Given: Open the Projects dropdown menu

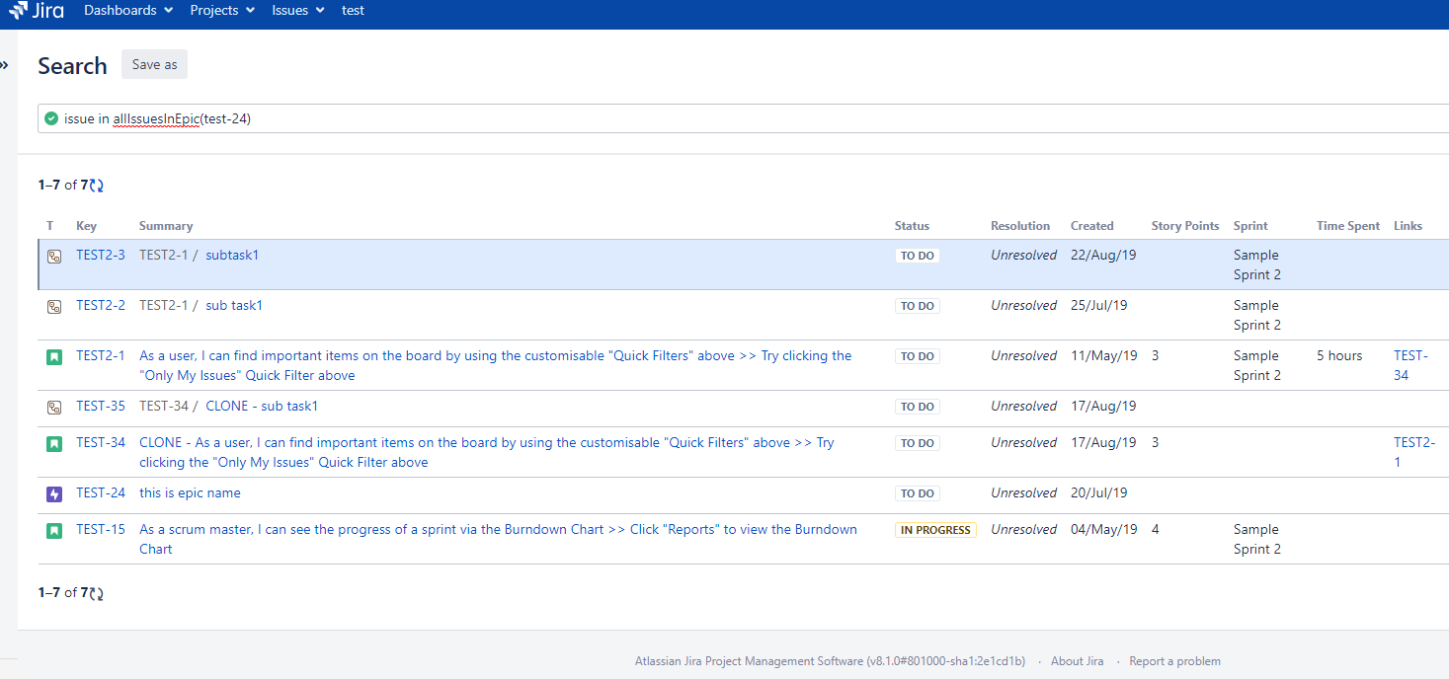Looking at the screenshot, I should click(222, 10).
